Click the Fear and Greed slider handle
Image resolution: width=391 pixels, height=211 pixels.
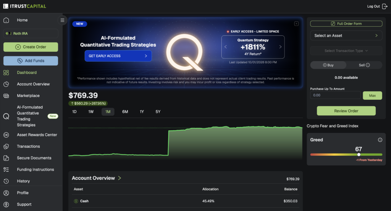(359, 155)
